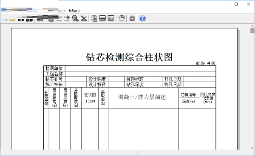Click the 设计桩径 label cell
Screen dimensions: 255x156
[97, 85]
